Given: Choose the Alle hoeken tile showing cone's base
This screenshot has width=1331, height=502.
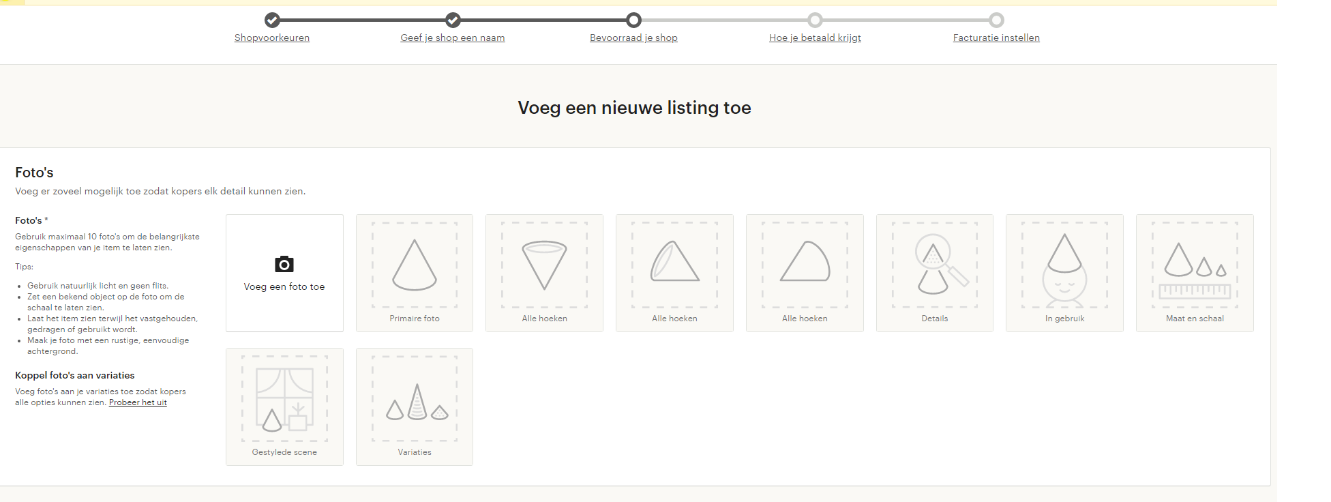Looking at the screenshot, I should coord(674,273).
